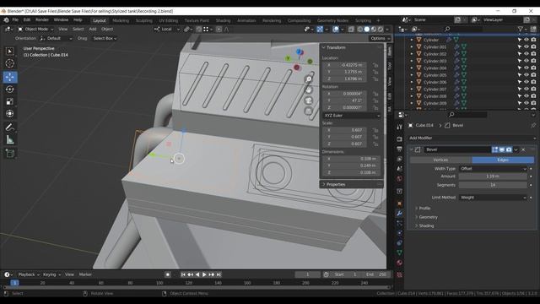Image resolution: width=540 pixels, height=304 pixels.
Task: Click the pan view hand gizmo
Action: (x=309, y=90)
